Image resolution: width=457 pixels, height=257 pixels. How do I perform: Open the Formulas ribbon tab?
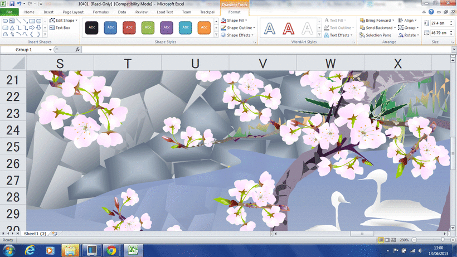[x=101, y=12]
